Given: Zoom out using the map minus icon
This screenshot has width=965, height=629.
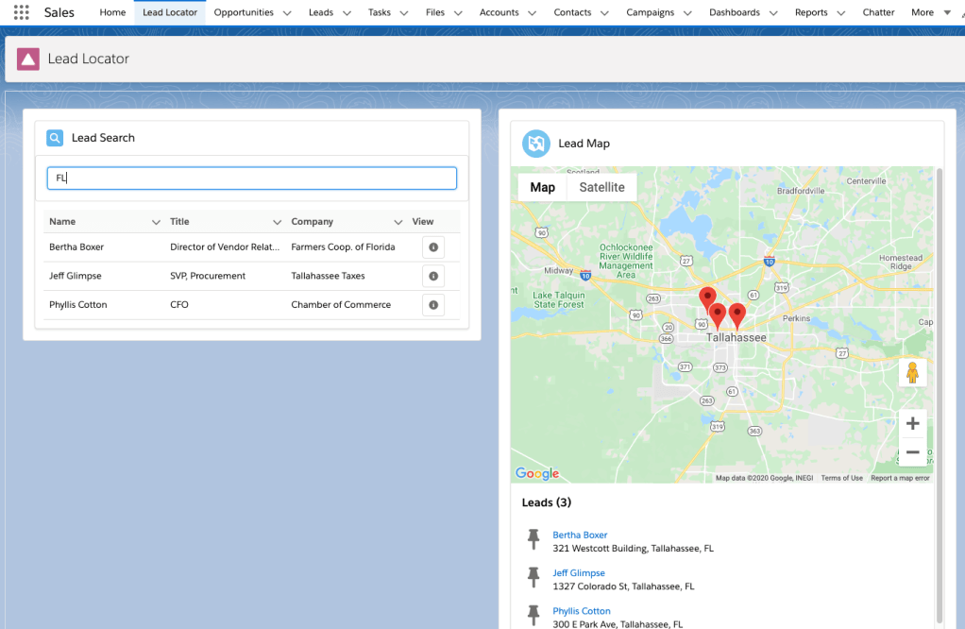Looking at the screenshot, I should pyautogui.click(x=912, y=451).
